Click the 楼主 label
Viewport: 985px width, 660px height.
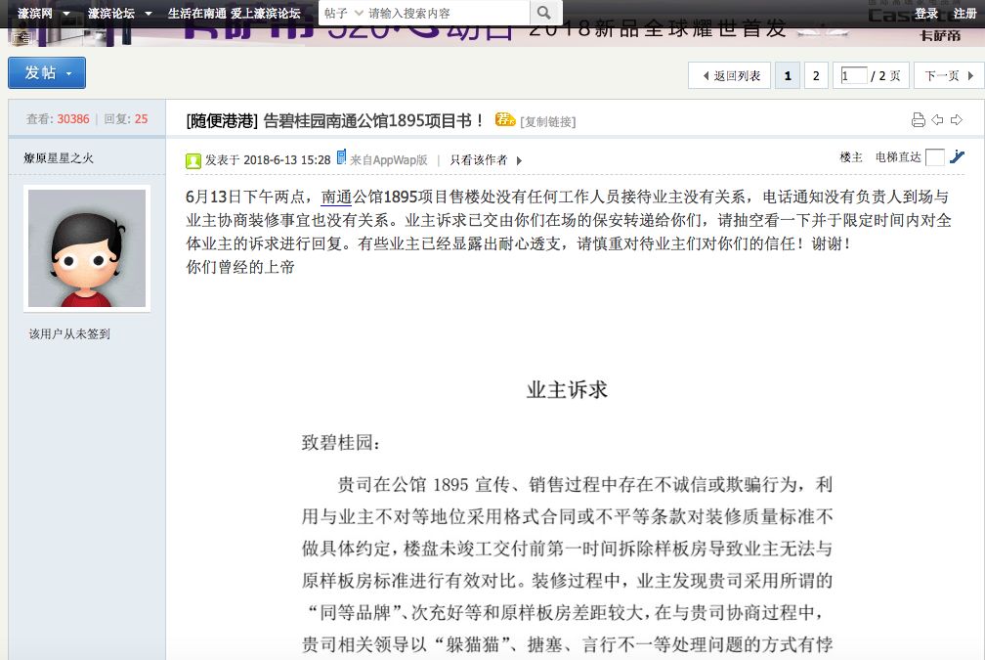(x=851, y=157)
